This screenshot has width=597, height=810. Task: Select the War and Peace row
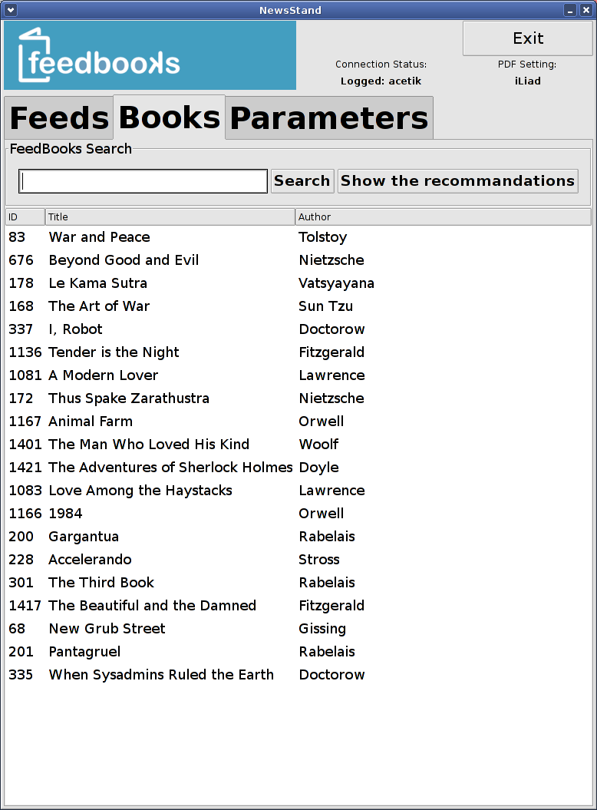[x=99, y=237]
